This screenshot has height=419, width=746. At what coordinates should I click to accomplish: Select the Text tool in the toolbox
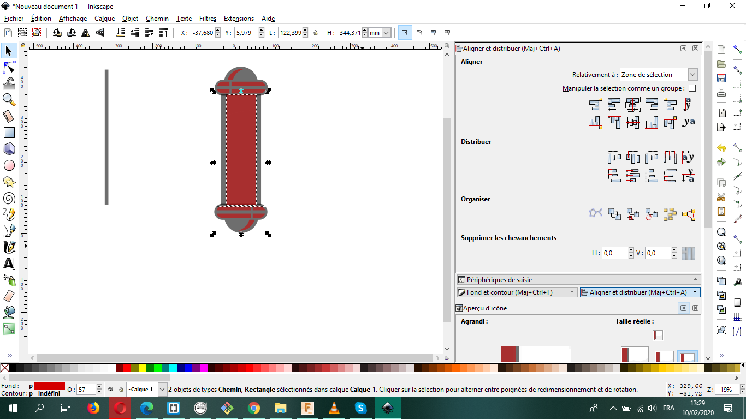point(9,264)
